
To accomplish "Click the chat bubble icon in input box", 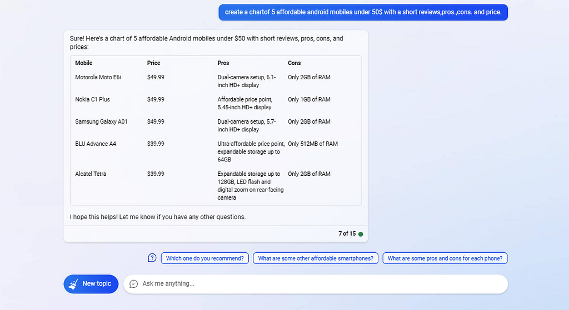I will pos(133,284).
